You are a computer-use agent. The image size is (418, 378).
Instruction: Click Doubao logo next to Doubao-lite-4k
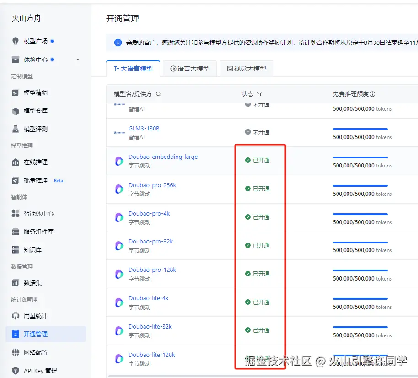tap(119, 302)
